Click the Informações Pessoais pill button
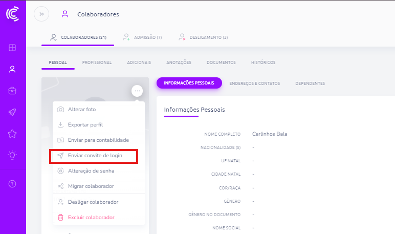395x234 pixels. 189,83
